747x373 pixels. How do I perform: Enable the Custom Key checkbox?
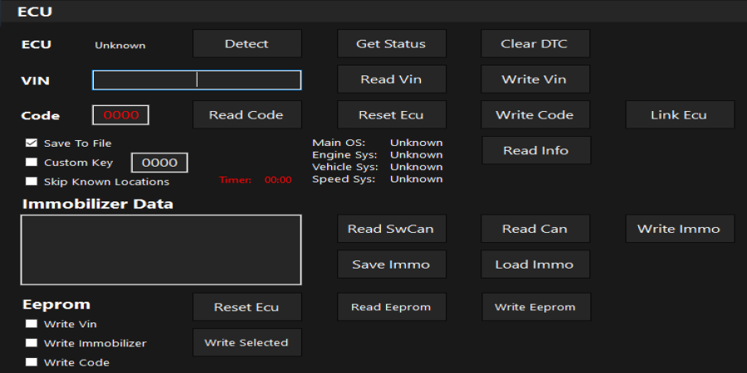click(32, 162)
